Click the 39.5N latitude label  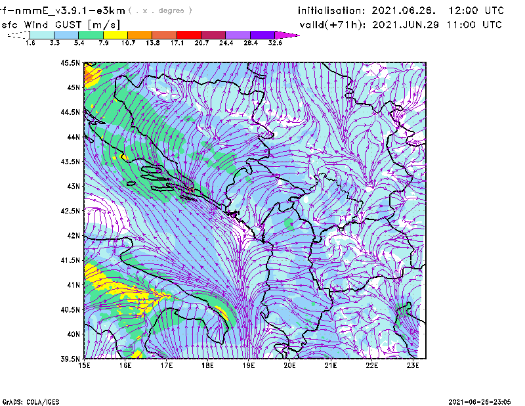point(70,359)
